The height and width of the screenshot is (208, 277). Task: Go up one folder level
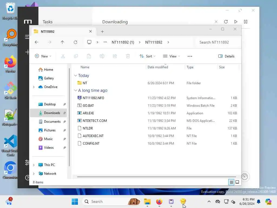(x=62, y=42)
